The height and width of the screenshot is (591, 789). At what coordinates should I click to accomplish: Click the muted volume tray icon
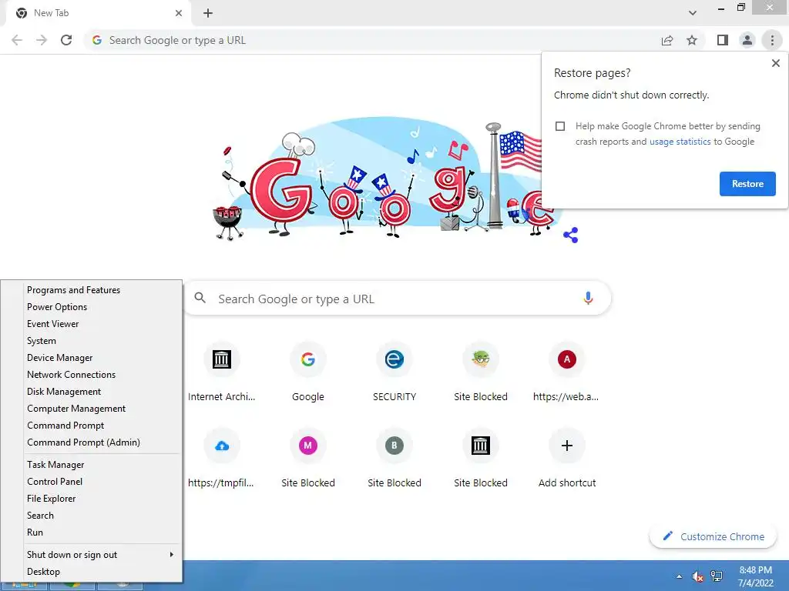[x=697, y=576]
